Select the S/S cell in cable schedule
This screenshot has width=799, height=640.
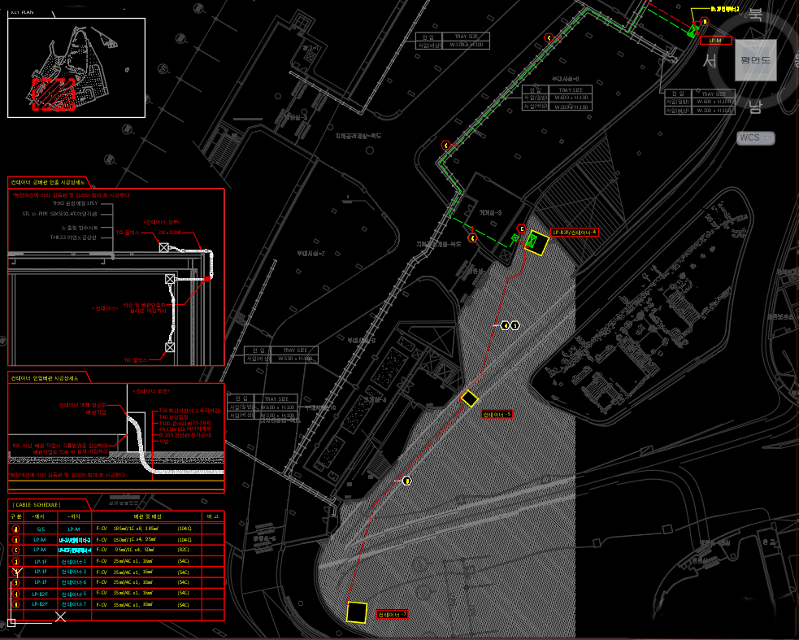[41, 529]
